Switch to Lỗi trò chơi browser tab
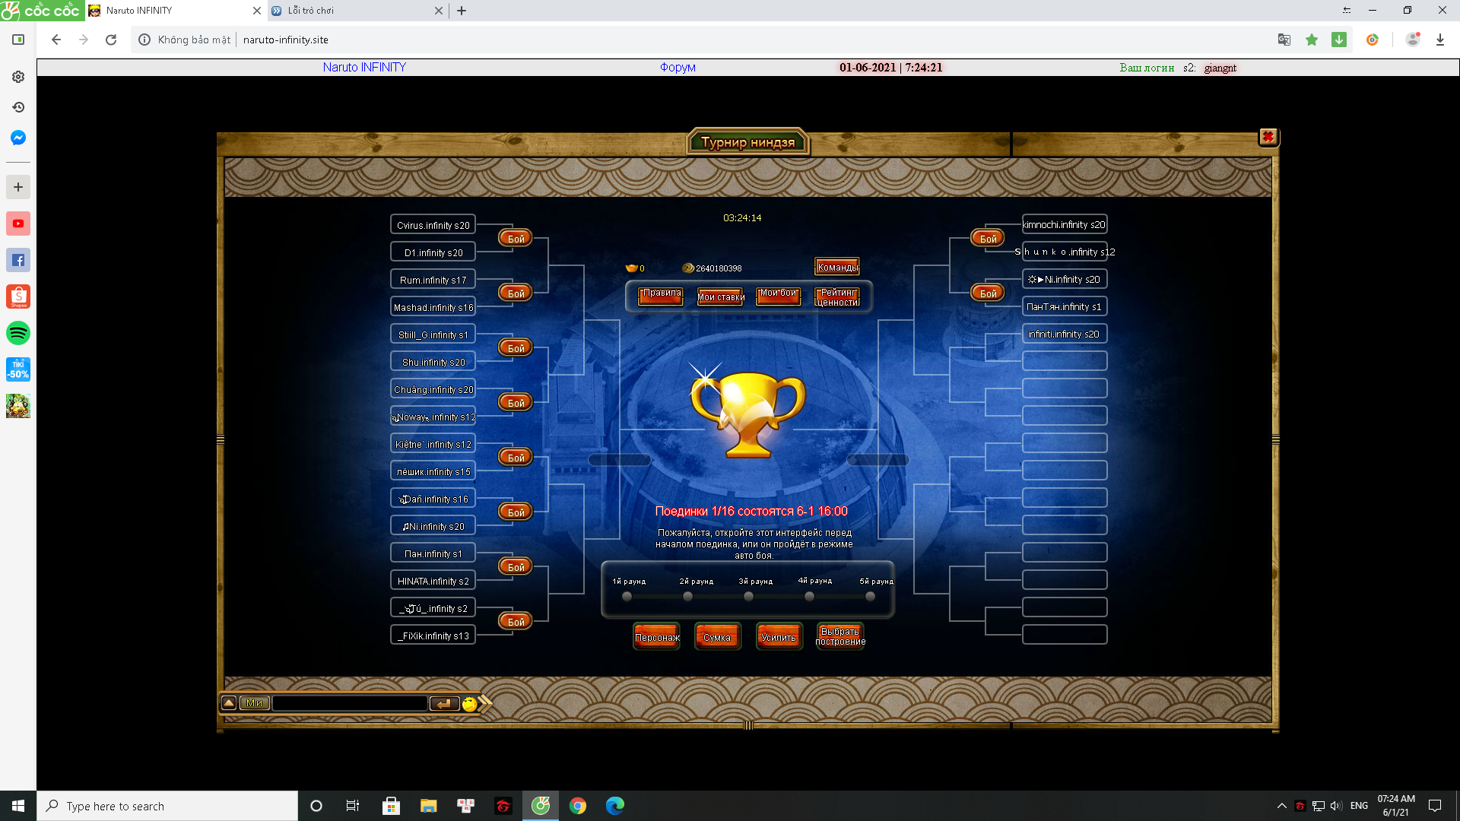 click(357, 11)
